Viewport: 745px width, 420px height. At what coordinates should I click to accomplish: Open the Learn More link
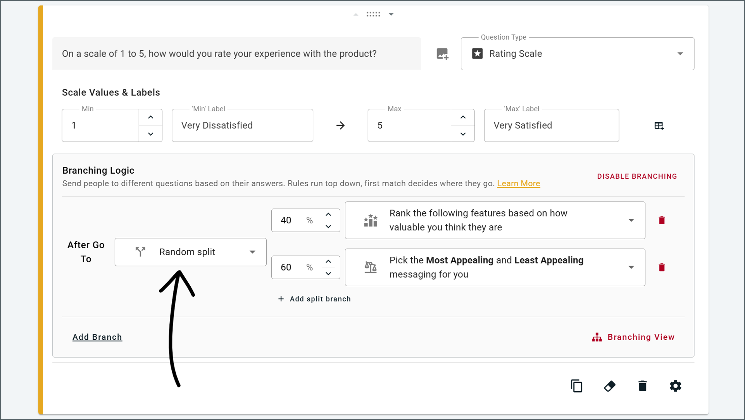[x=518, y=183]
